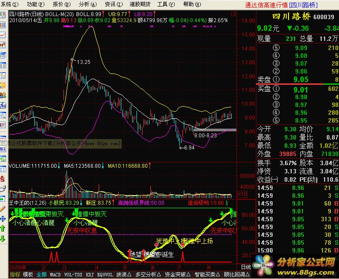Switch to the KDJ indicator tab
Viewport: 339px width, 279px height.
pos(90,275)
